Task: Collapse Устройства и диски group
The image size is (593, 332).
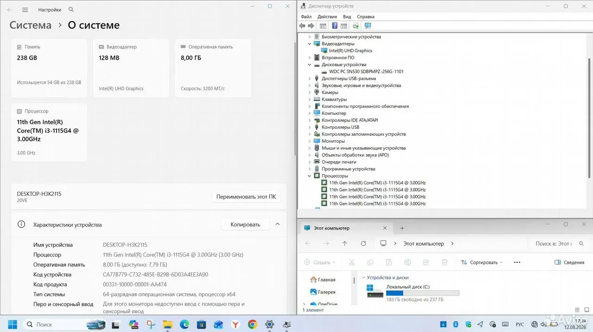Action: click(x=363, y=278)
